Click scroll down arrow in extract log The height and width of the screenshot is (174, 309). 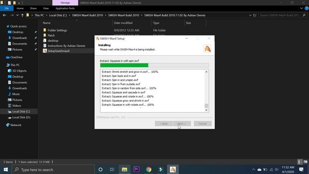pos(206,110)
